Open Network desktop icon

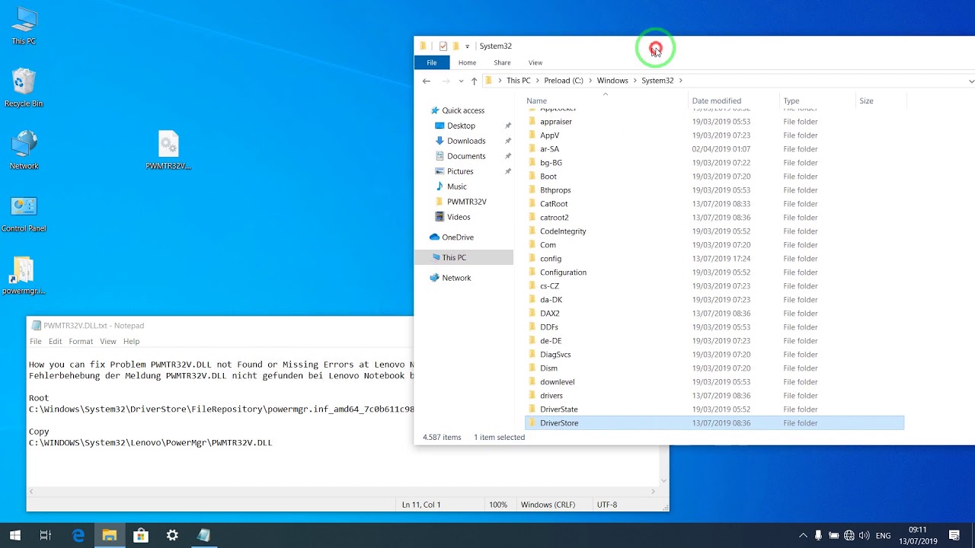coord(24,150)
